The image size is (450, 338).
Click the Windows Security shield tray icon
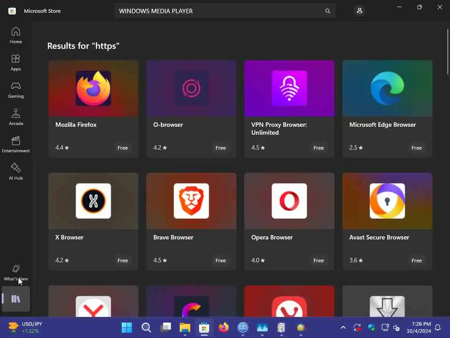371,327
